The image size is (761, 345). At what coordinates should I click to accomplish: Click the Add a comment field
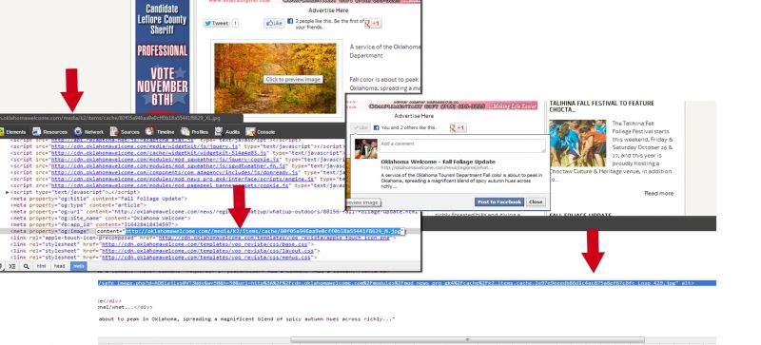pyautogui.click(x=462, y=145)
